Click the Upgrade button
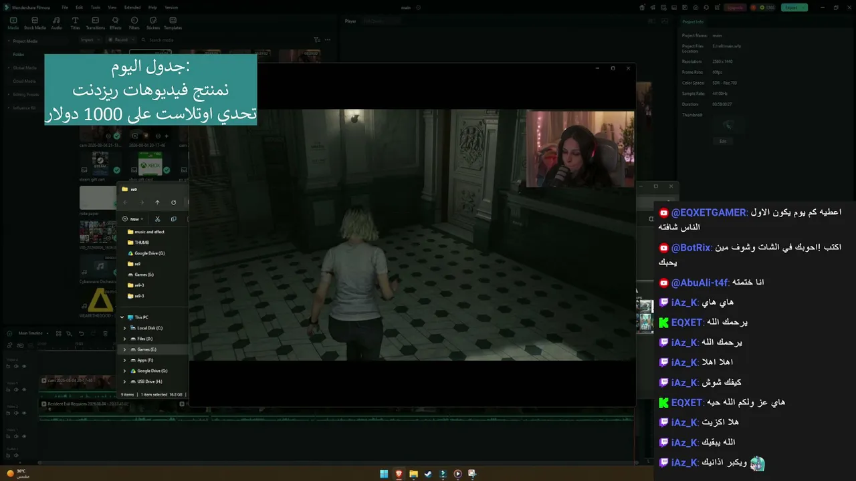The image size is (856, 481). pyautogui.click(x=736, y=7)
